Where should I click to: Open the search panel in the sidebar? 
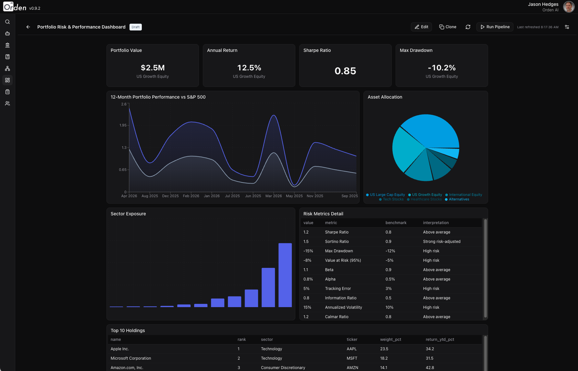(7, 22)
